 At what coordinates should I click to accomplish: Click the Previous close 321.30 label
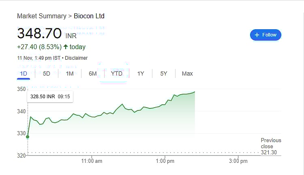[x=271, y=147]
